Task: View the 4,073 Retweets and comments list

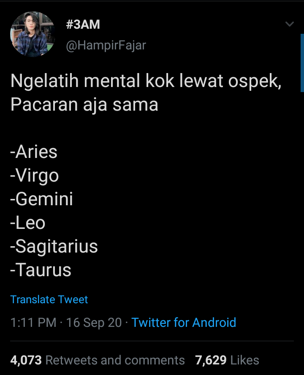Action: (x=98, y=360)
